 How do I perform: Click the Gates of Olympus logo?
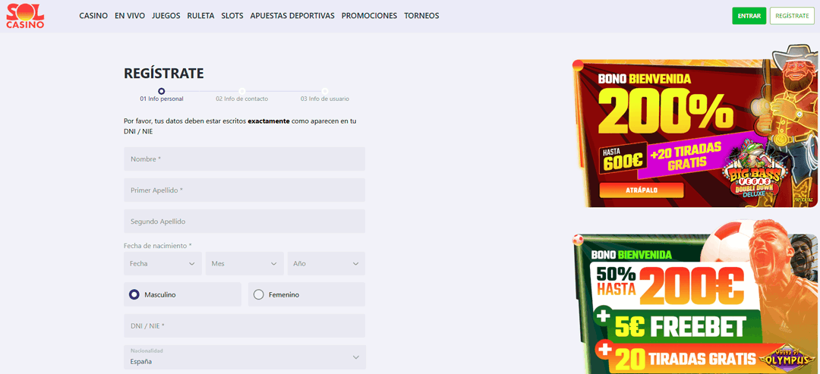(789, 357)
